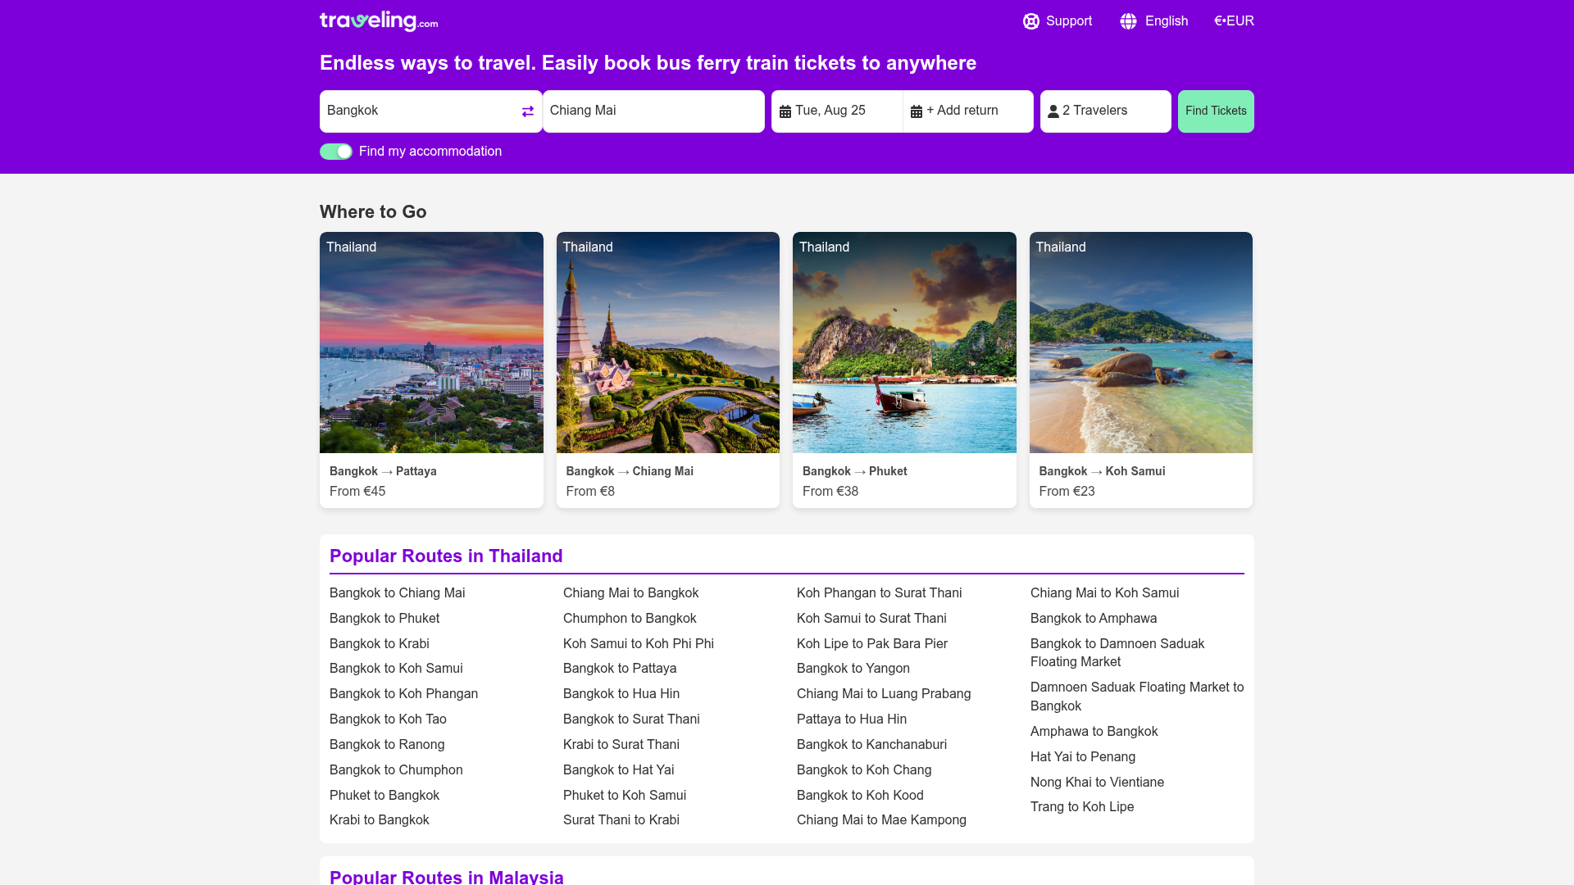Open Nong Khai to Vientiane route link
This screenshot has width=1574, height=885.
coord(1097,783)
